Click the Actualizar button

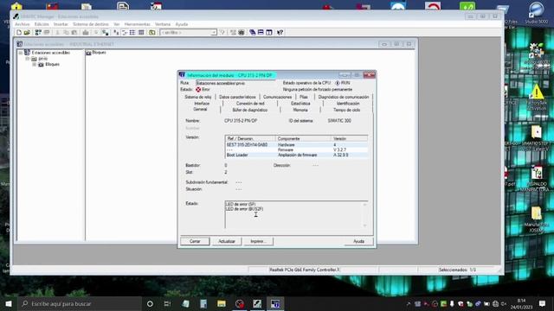(x=227, y=242)
